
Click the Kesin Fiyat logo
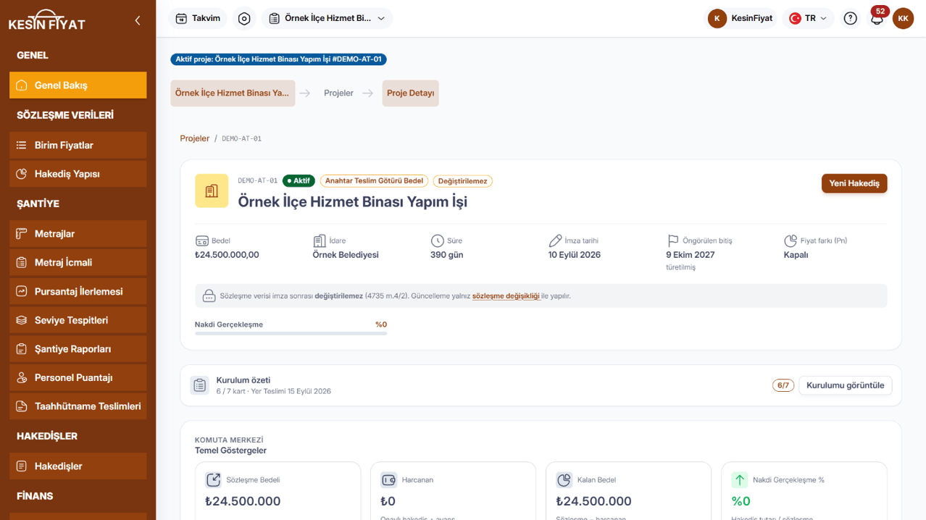47,20
